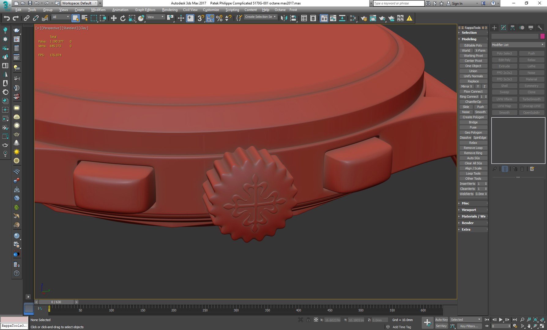
Task: Click the Editable Poly button
Action: click(x=473, y=45)
